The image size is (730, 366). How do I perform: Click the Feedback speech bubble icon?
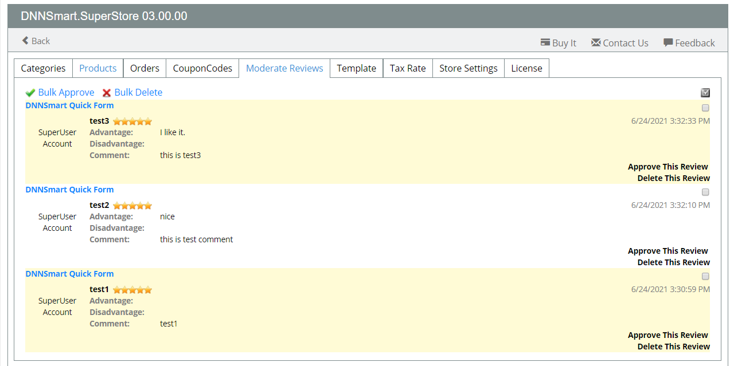pyautogui.click(x=668, y=43)
